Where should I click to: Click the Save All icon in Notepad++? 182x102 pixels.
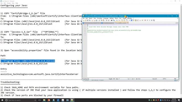pos(90,20)
